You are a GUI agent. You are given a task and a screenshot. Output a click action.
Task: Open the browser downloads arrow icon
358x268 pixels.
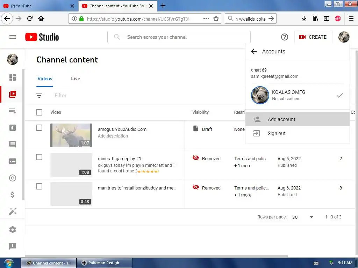pyautogui.click(x=304, y=19)
